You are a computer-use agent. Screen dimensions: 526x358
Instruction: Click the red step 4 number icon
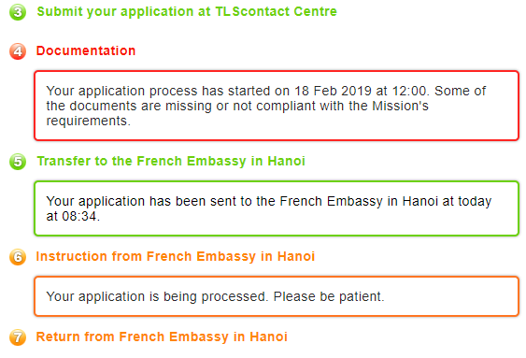tap(18, 51)
